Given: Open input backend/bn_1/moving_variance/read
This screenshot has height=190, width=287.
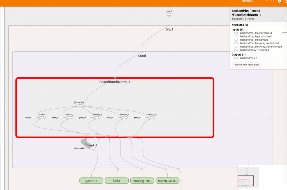Looking at the screenshot, I should [x=261, y=46].
